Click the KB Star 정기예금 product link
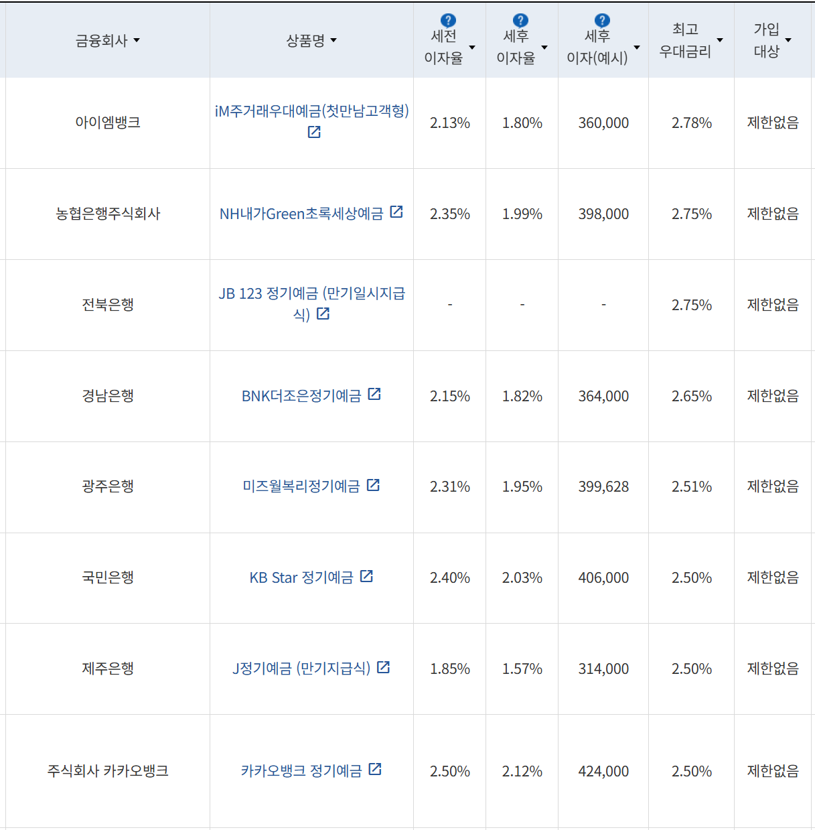This screenshot has width=815, height=830. [x=303, y=577]
